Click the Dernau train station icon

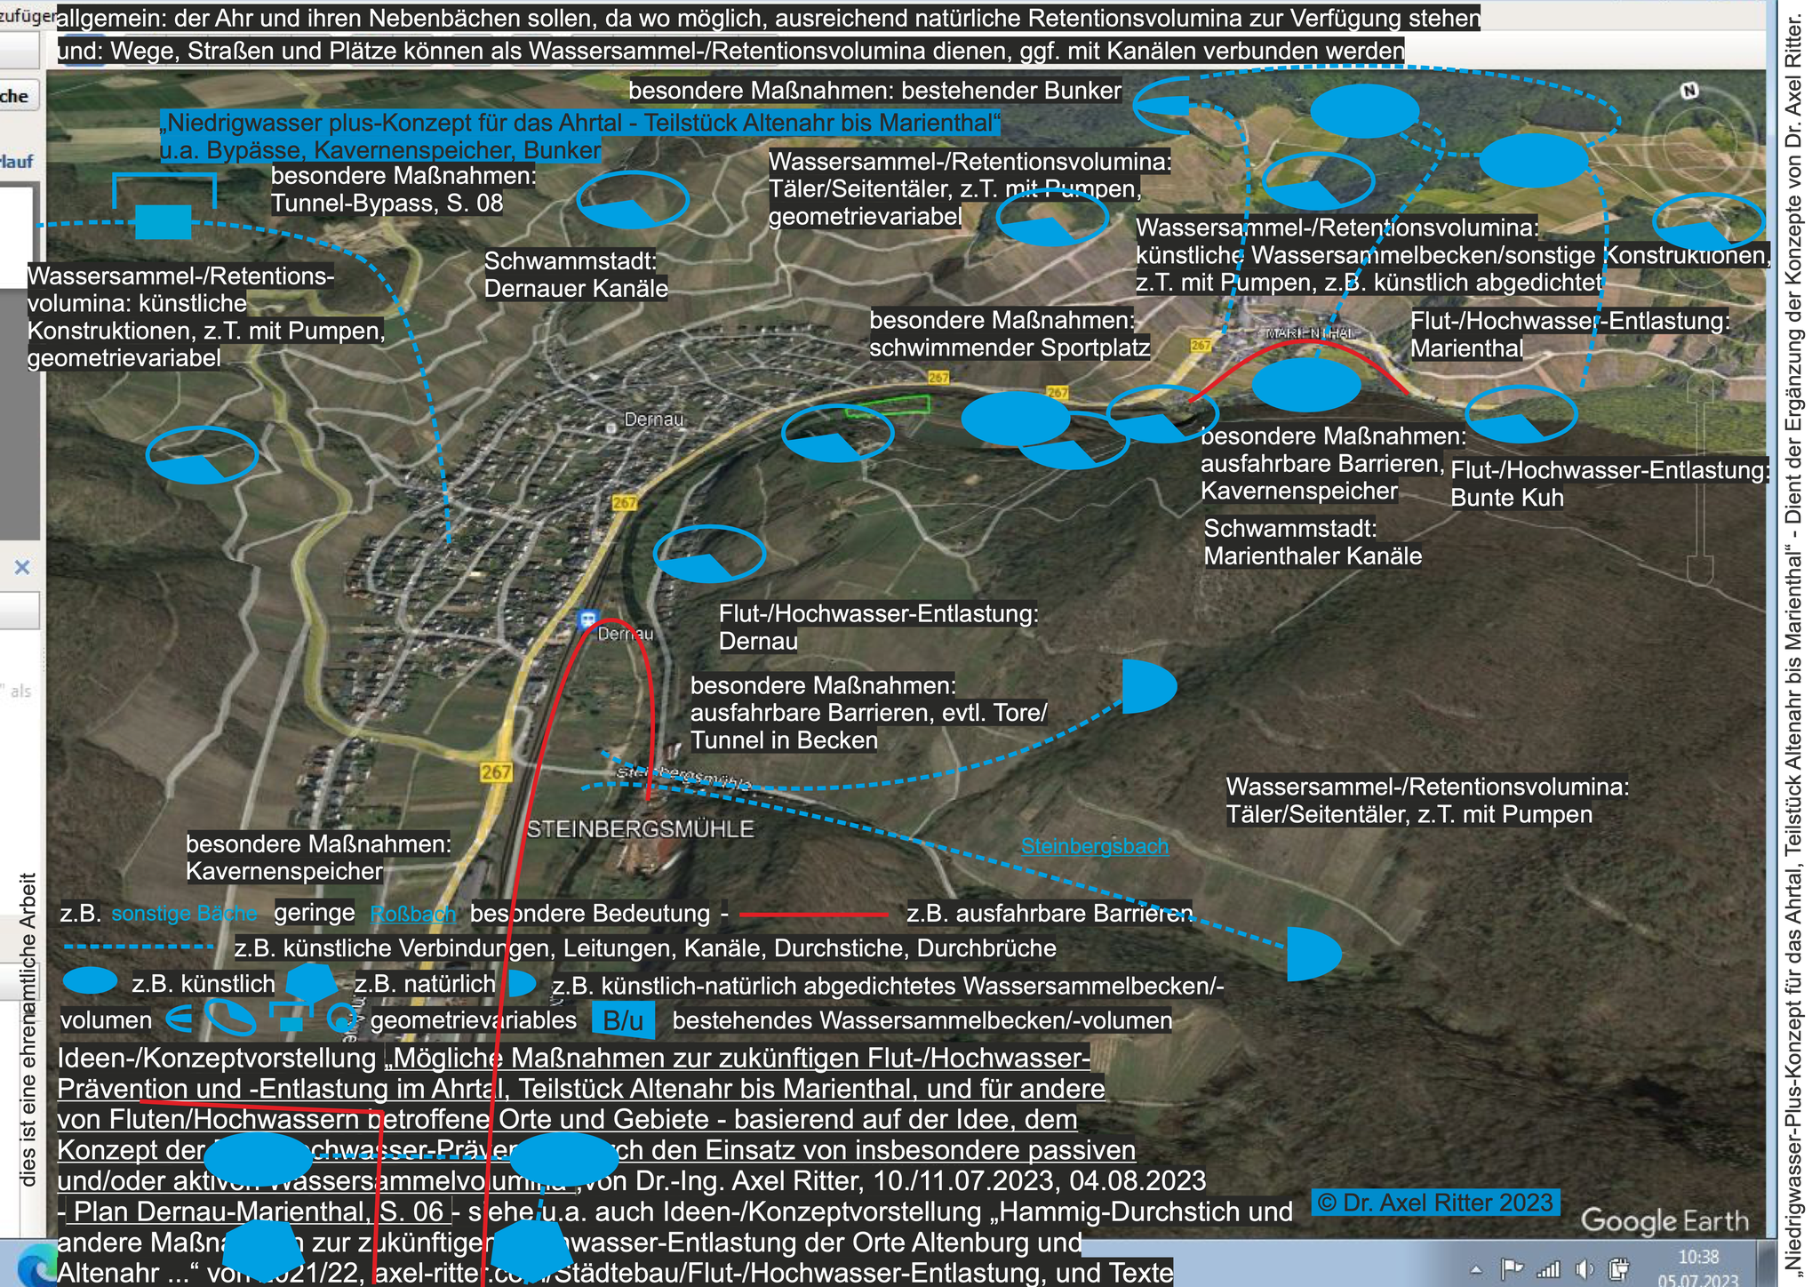point(587,618)
